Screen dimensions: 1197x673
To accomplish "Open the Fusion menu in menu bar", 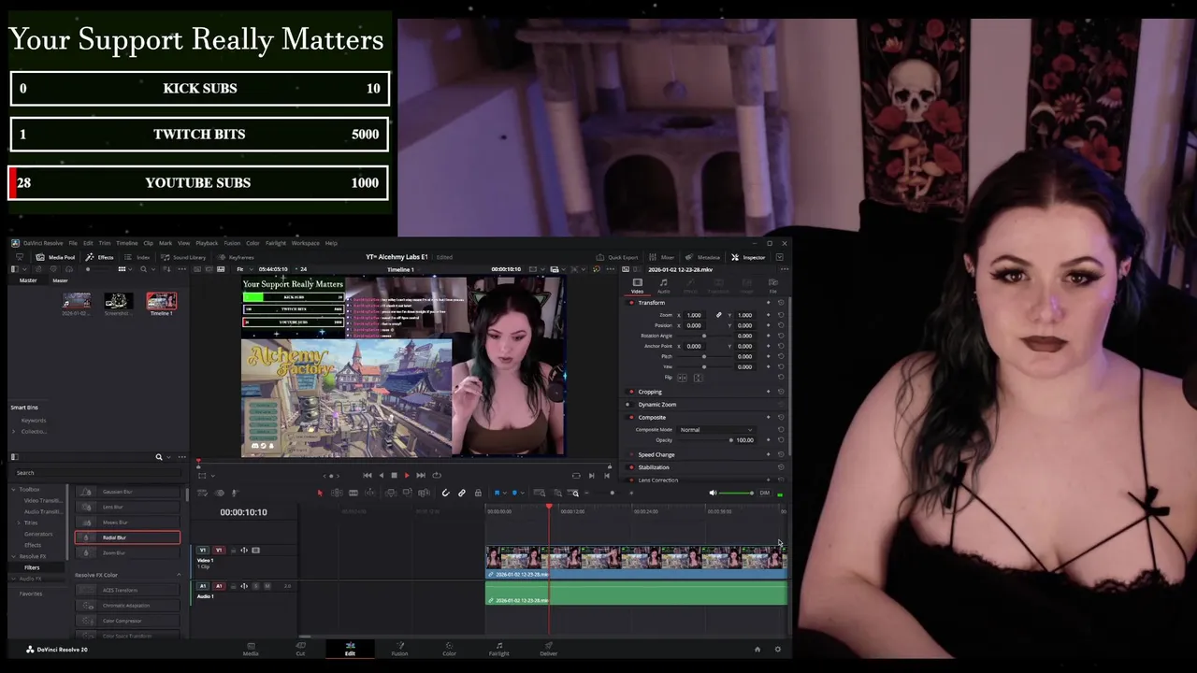I will pos(232,243).
